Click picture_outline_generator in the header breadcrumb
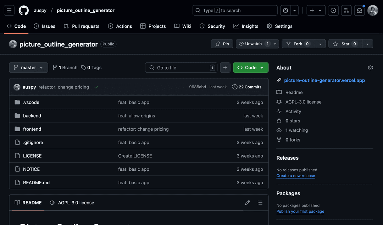The width and height of the screenshot is (383, 225). click(85, 11)
